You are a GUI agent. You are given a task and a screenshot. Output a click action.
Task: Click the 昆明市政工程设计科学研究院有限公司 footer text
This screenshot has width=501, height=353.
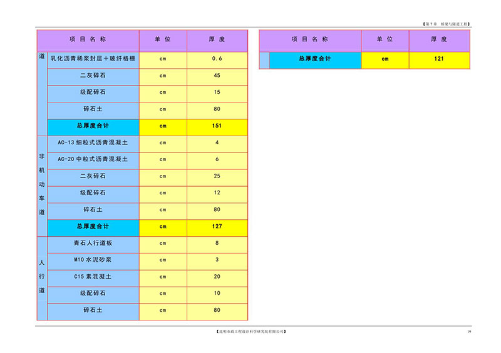[x=250, y=331]
